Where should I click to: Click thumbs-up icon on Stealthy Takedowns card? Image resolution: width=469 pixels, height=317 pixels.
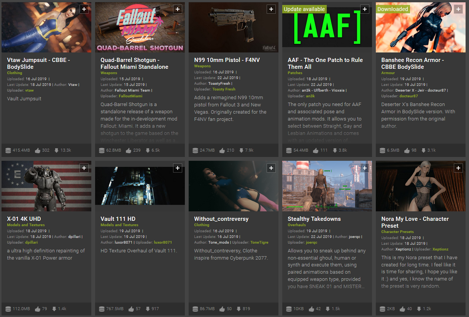311,309
